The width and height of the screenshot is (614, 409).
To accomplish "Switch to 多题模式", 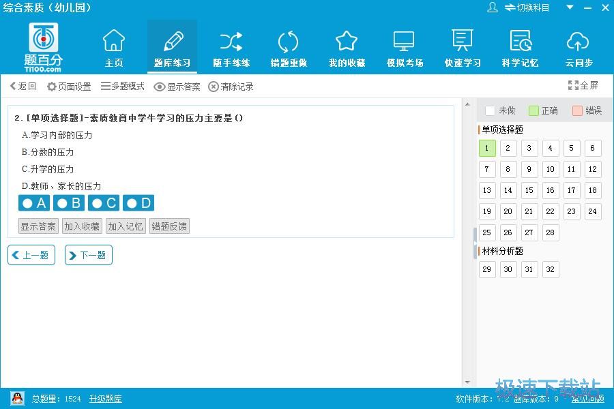I will 123,86.
